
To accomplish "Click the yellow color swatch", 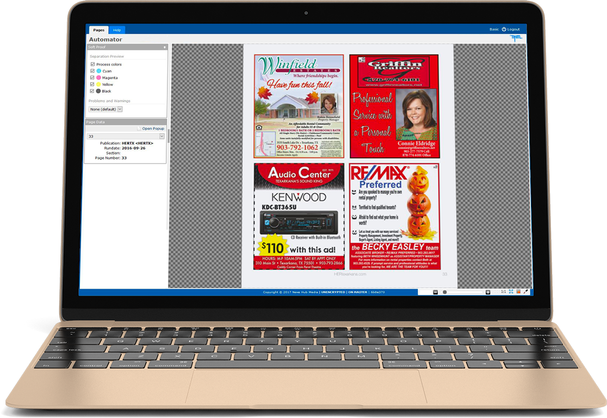I will (98, 84).
